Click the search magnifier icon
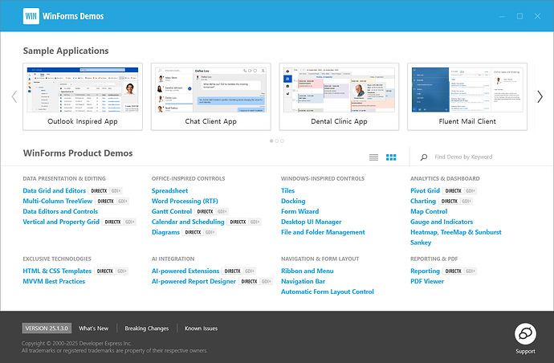 tap(424, 157)
